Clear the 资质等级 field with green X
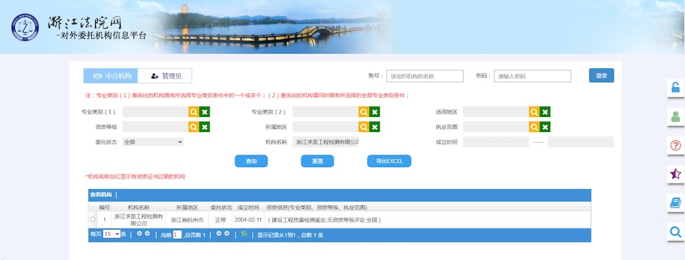The image size is (685, 260). pos(204,127)
